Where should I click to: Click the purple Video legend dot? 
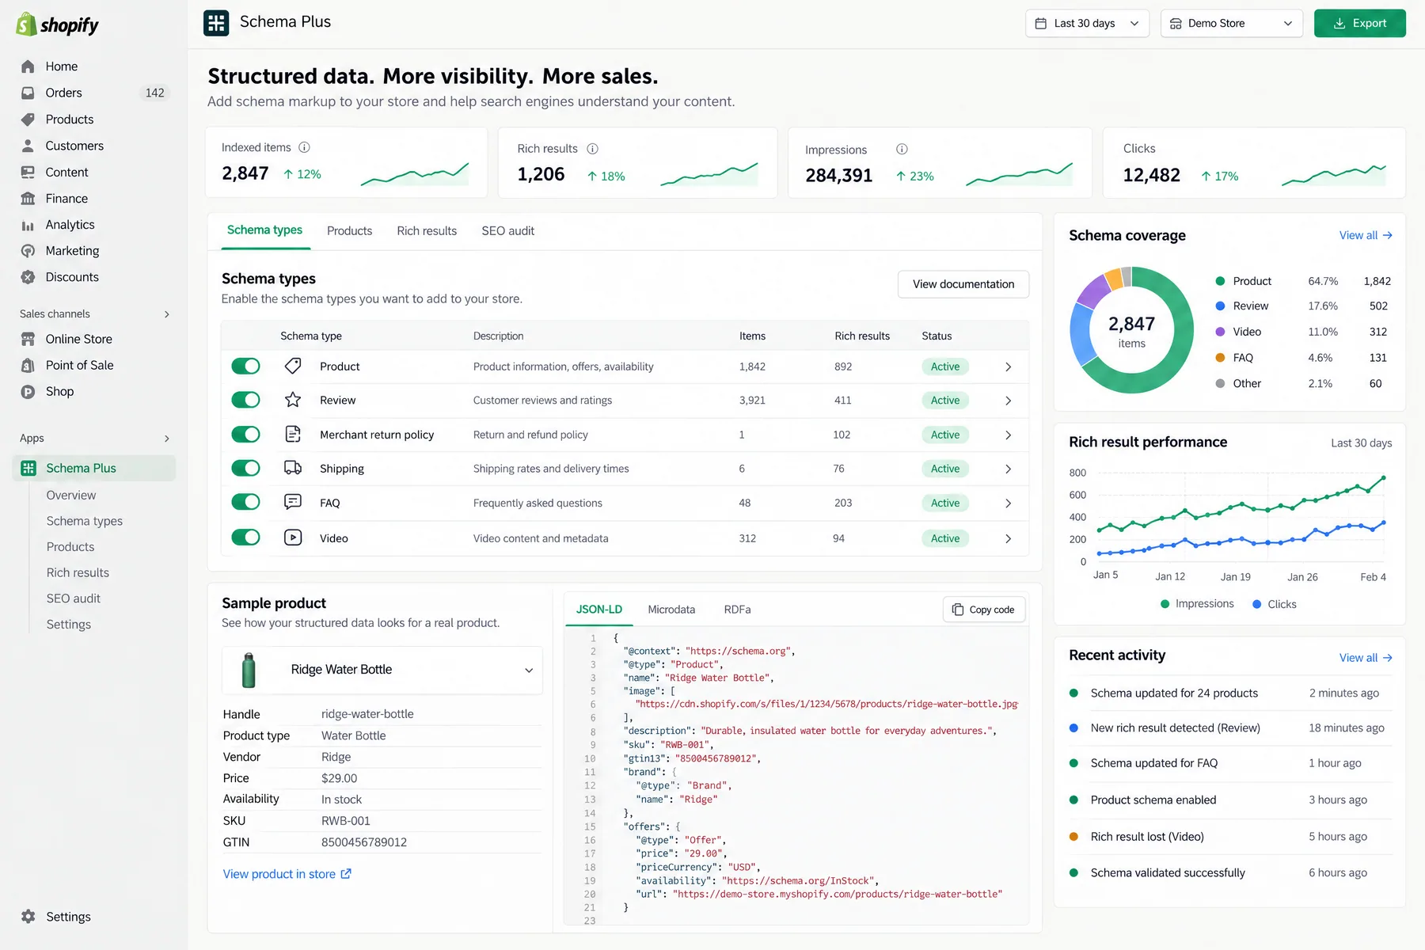tap(1220, 332)
